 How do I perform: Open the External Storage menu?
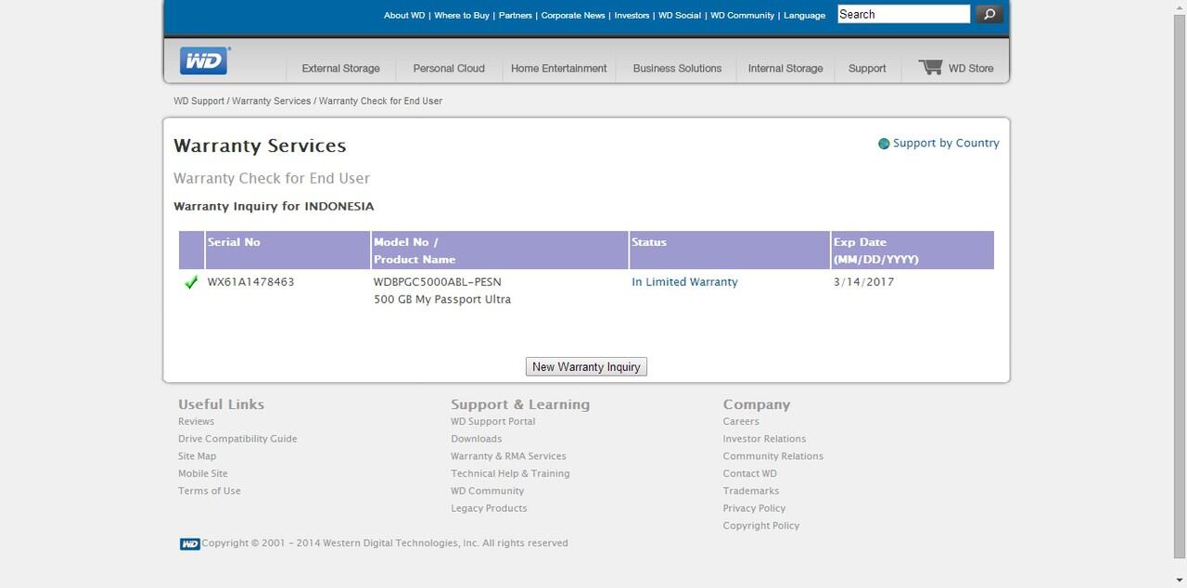pyautogui.click(x=340, y=69)
